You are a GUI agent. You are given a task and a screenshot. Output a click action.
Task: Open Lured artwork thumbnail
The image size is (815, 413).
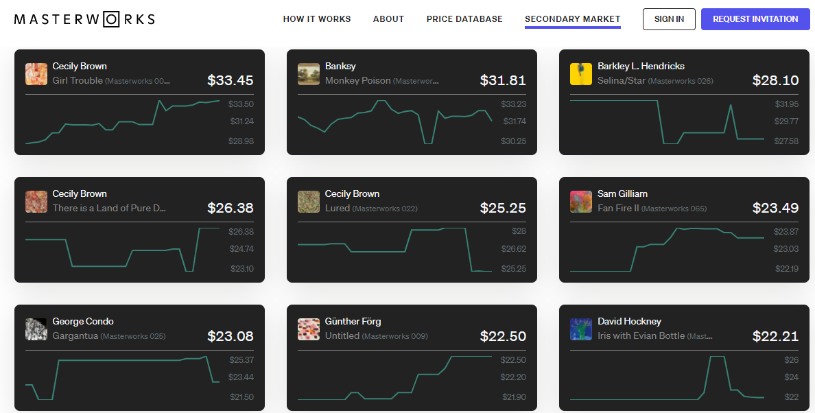point(309,202)
